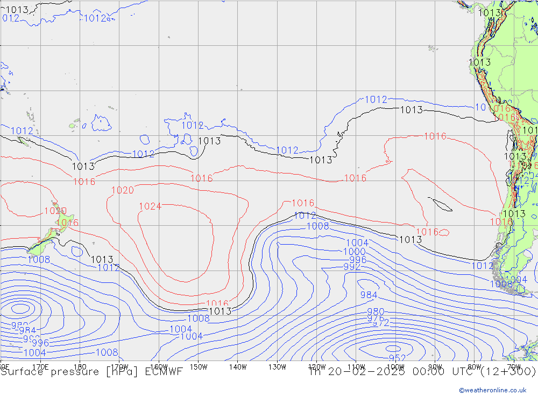Click the blue '976' isobar label

(376, 318)
